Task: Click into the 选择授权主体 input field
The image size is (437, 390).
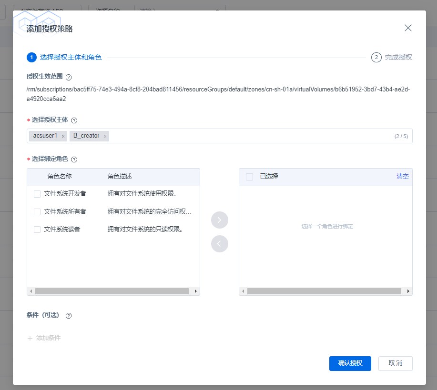Action: point(248,136)
